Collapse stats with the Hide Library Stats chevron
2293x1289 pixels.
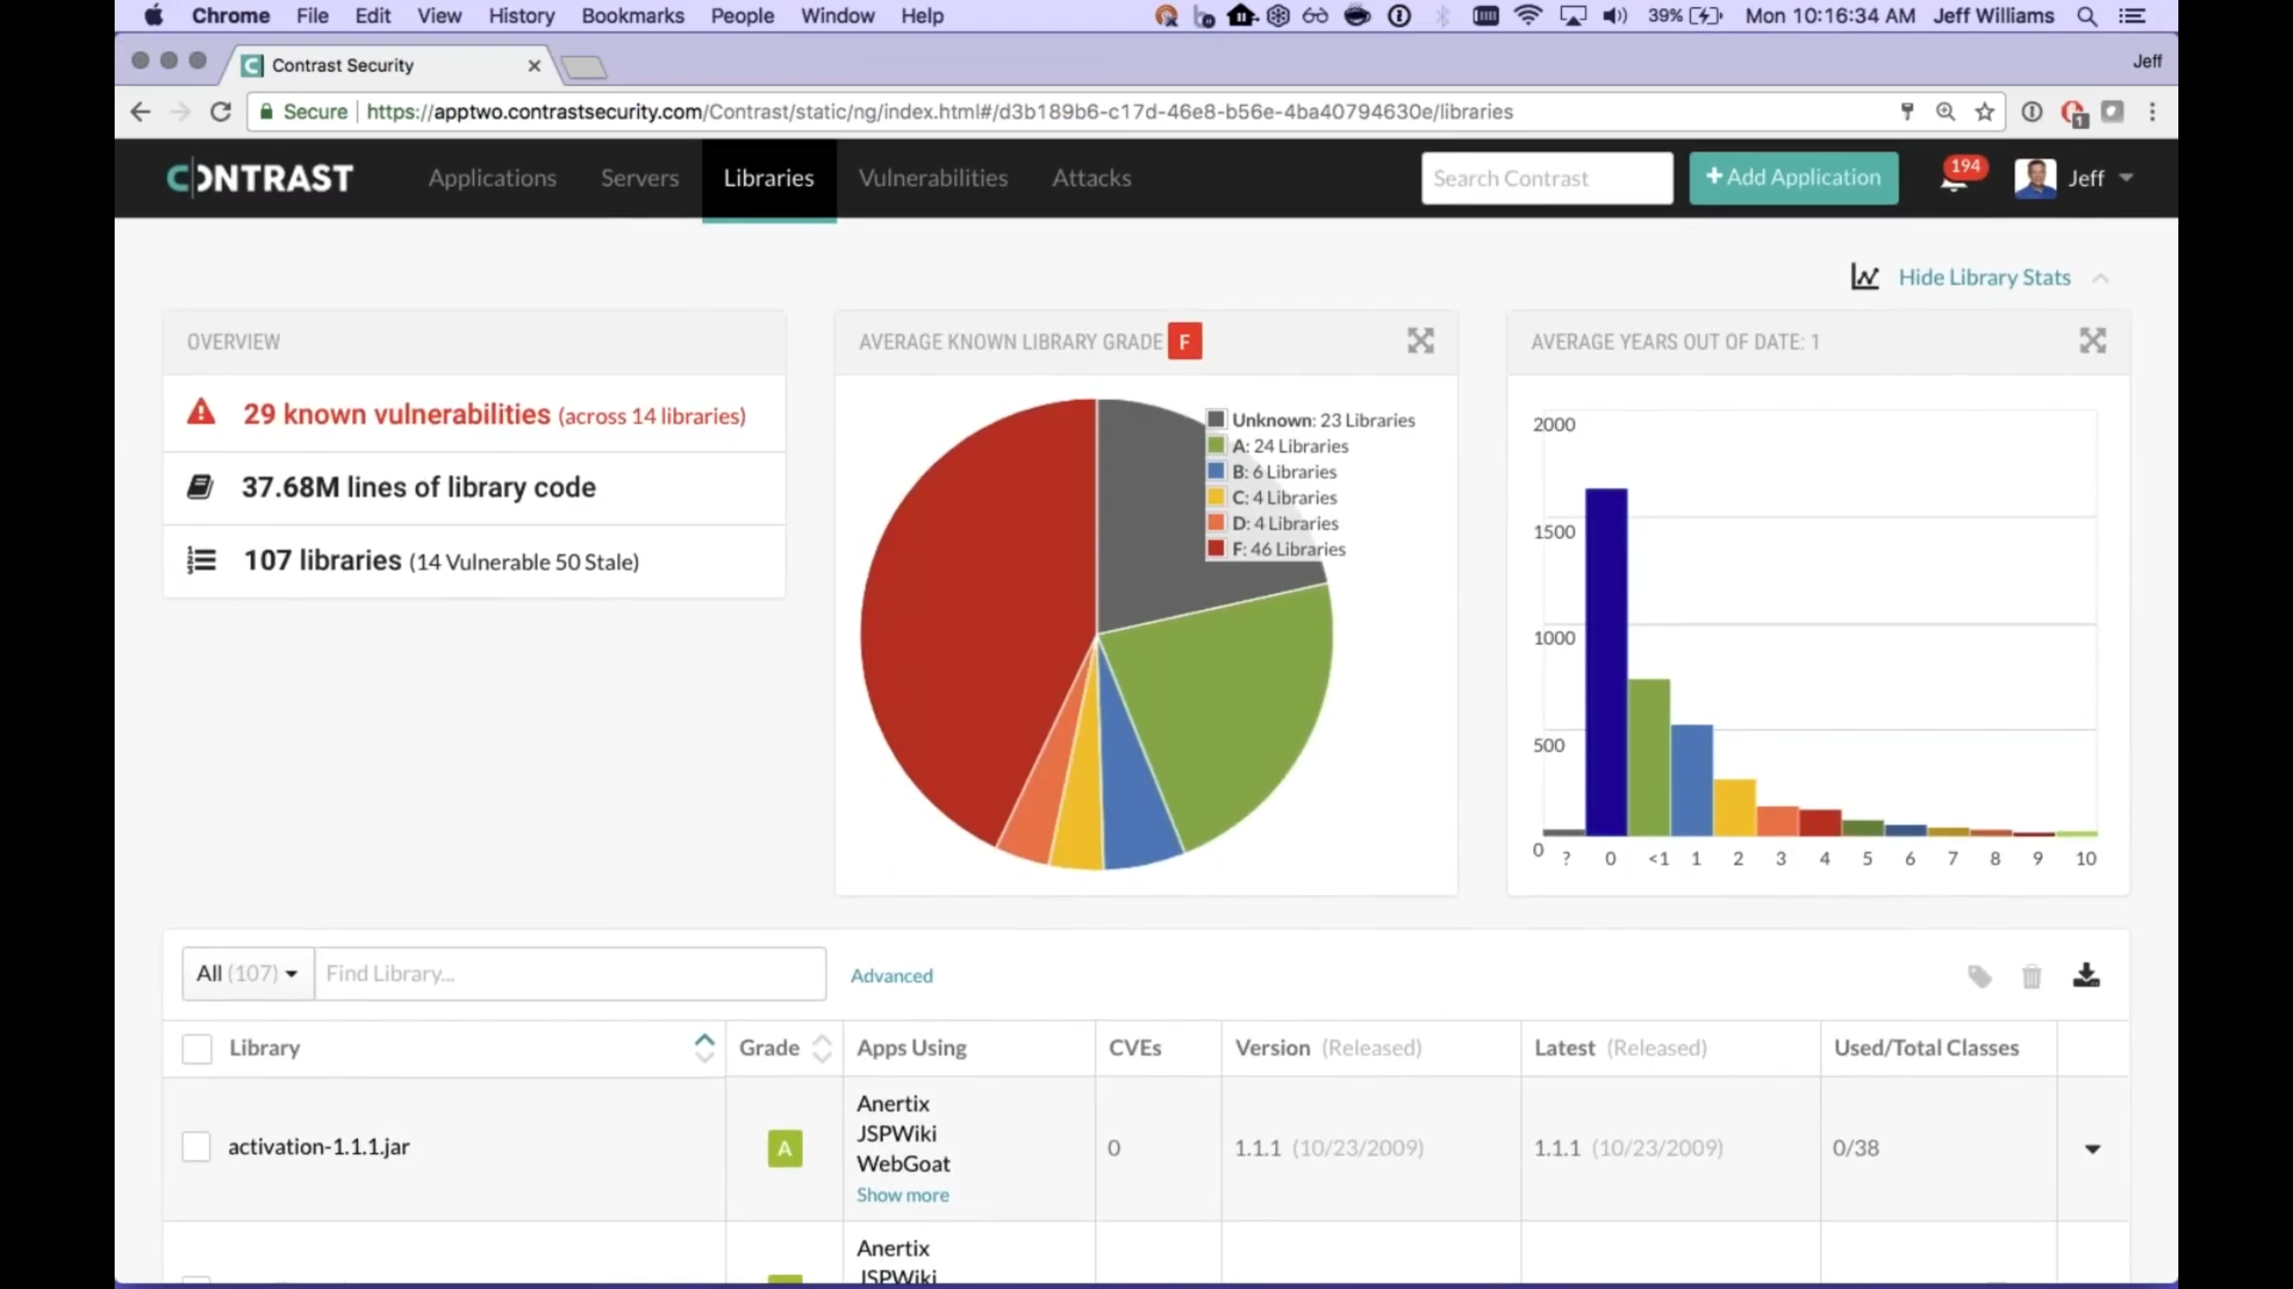[2101, 277]
